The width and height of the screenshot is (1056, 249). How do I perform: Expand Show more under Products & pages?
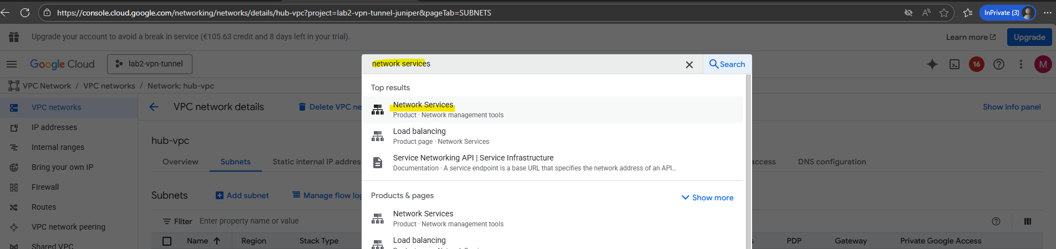[707, 198]
